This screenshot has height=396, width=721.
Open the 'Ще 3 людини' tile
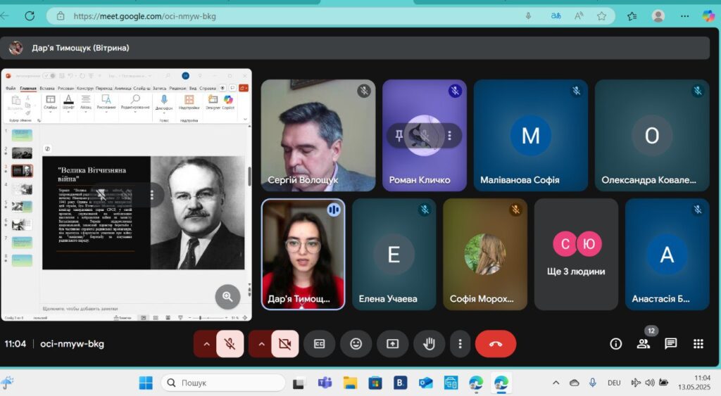[x=576, y=255]
